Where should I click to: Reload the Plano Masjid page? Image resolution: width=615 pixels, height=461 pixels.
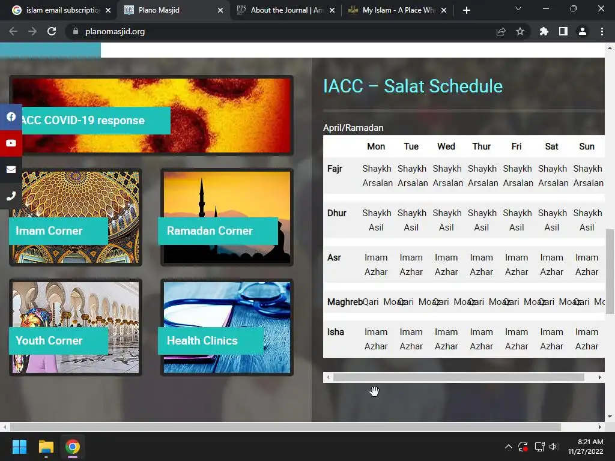52,31
